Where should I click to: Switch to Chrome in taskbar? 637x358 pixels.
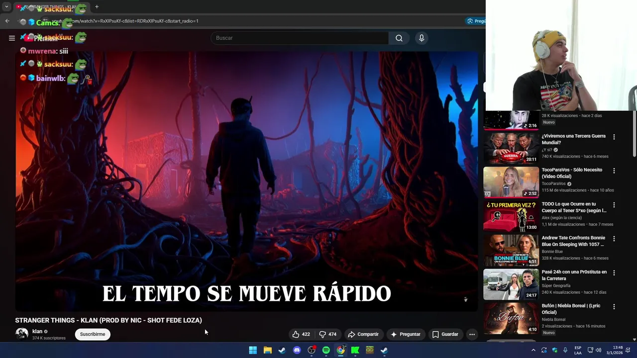coord(340,350)
